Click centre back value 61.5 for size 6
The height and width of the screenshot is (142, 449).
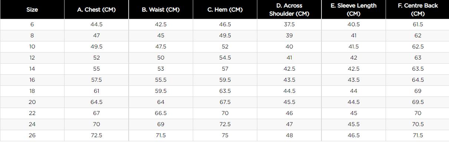point(418,24)
